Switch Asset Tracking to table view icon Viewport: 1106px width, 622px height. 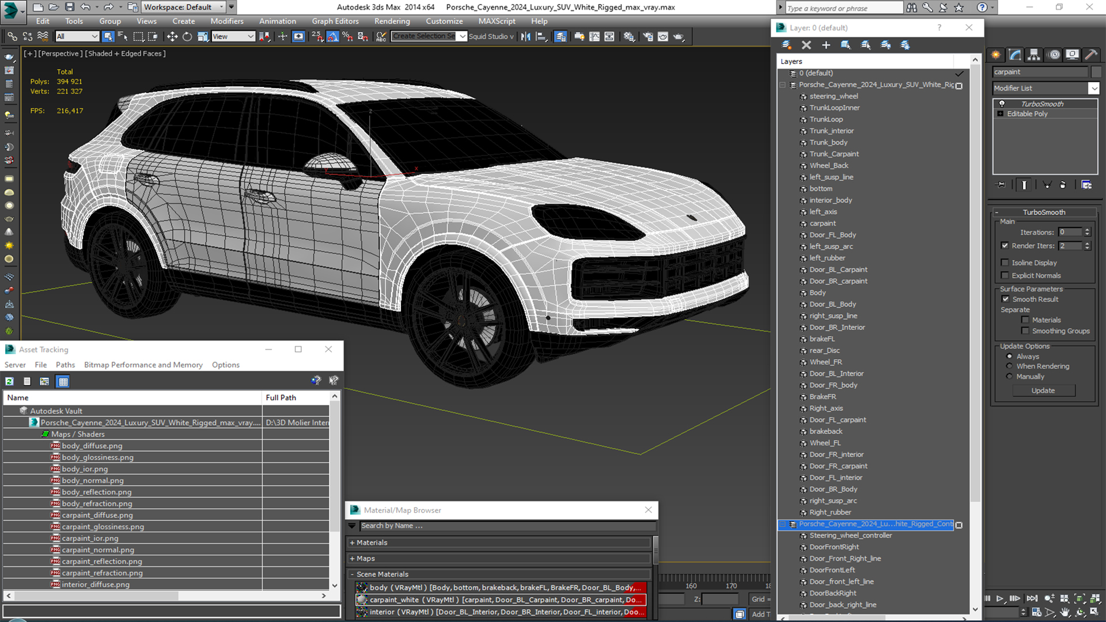point(63,381)
